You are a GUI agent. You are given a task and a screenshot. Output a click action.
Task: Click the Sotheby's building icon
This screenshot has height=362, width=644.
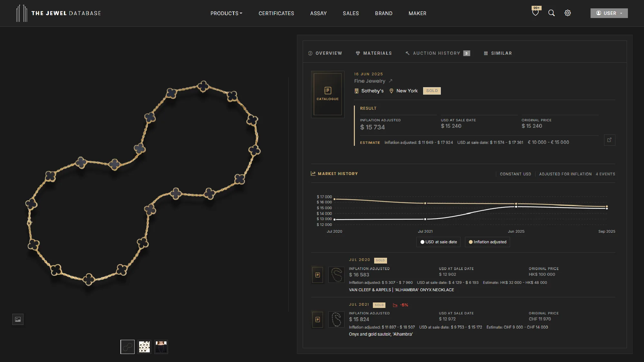click(356, 91)
